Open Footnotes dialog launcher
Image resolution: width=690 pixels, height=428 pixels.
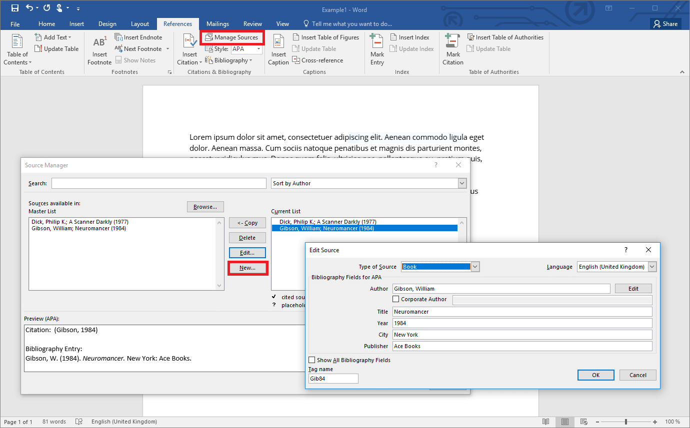(169, 72)
